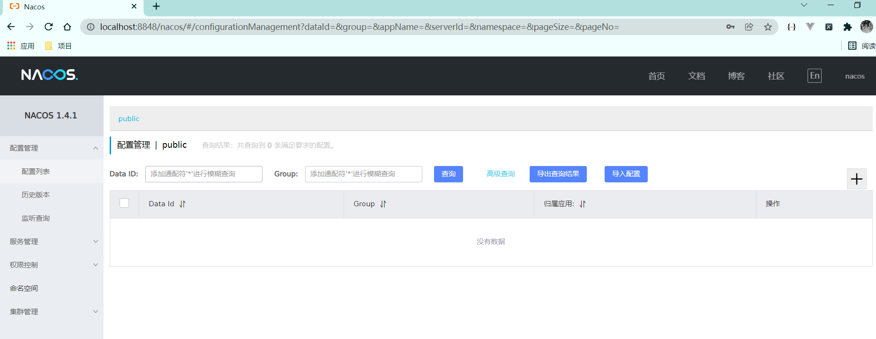Switch language using the En toggle
This screenshot has height=339, width=876.
pyautogui.click(x=815, y=76)
